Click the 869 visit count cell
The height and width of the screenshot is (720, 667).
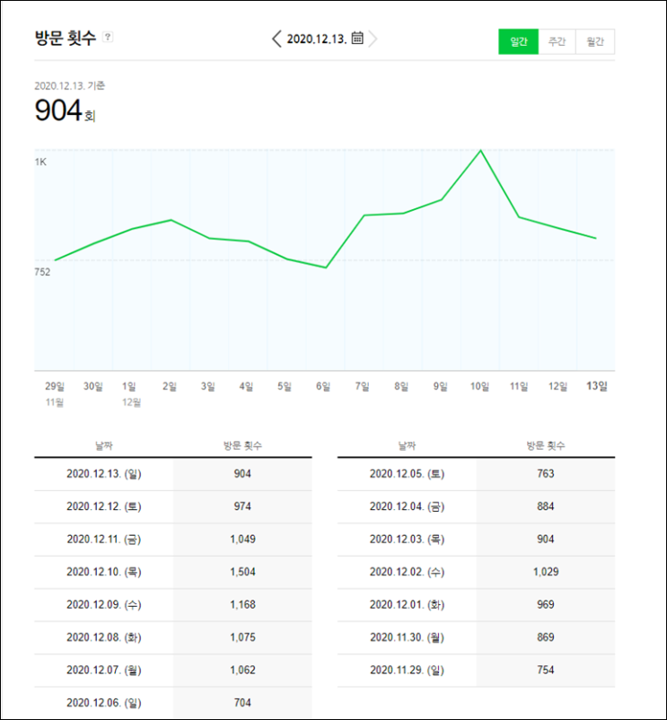tap(545, 637)
